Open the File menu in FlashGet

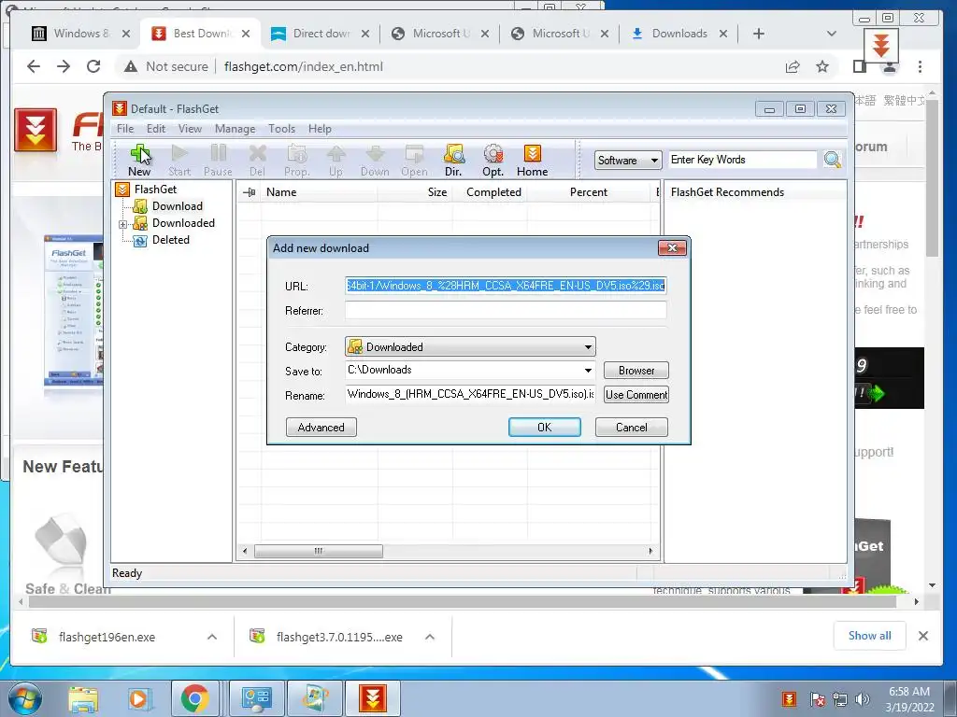click(125, 129)
